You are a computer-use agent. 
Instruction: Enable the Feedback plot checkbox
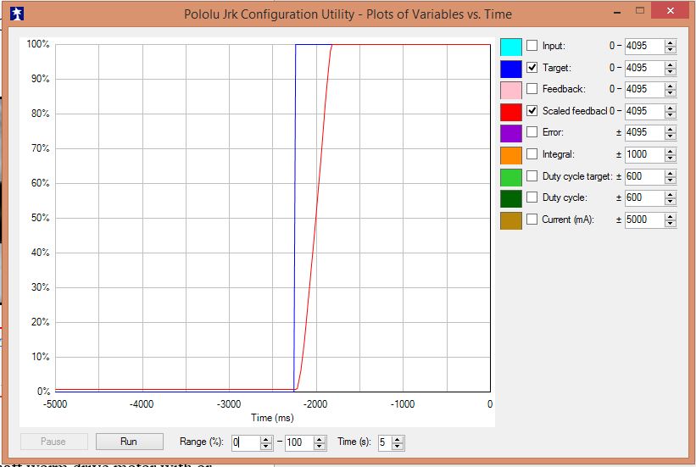coord(532,89)
